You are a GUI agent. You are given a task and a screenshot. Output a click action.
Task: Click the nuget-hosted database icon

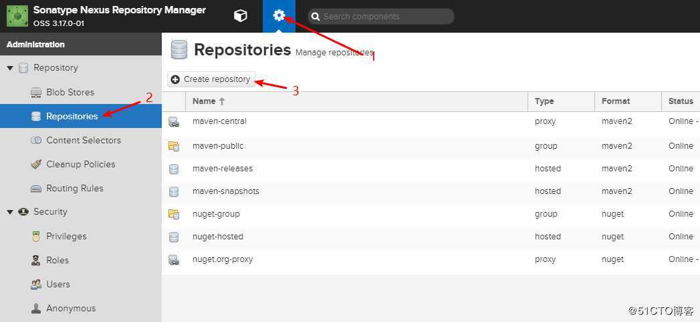[x=174, y=237]
